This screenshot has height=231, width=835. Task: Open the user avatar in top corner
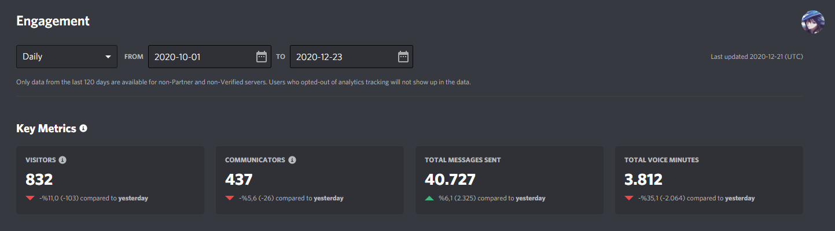point(812,22)
